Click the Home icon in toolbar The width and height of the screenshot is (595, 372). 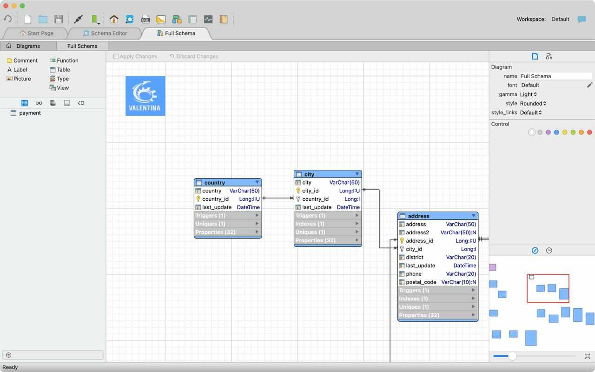click(x=114, y=20)
